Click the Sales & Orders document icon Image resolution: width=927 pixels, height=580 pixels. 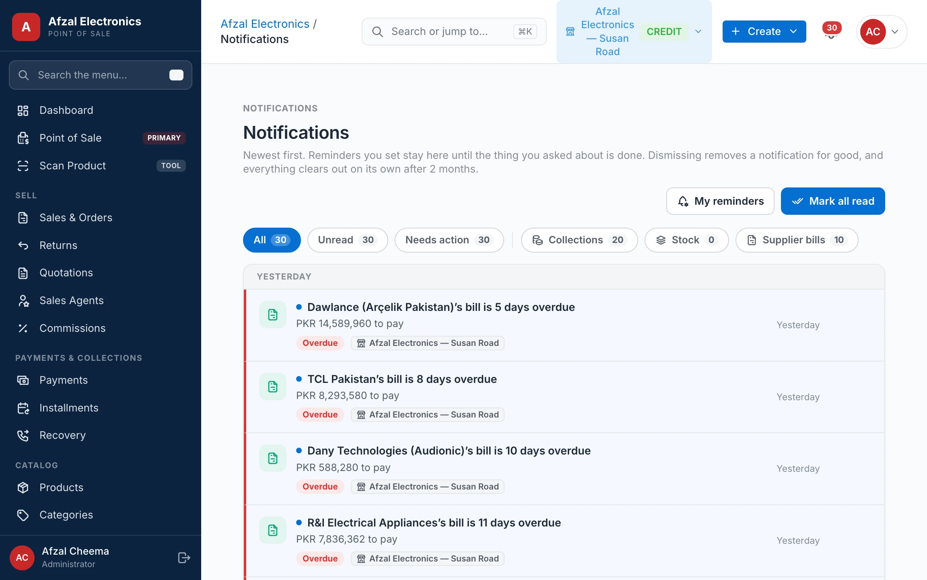coord(23,218)
